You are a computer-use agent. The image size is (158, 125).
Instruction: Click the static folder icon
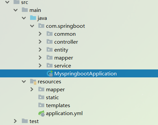click(41, 97)
